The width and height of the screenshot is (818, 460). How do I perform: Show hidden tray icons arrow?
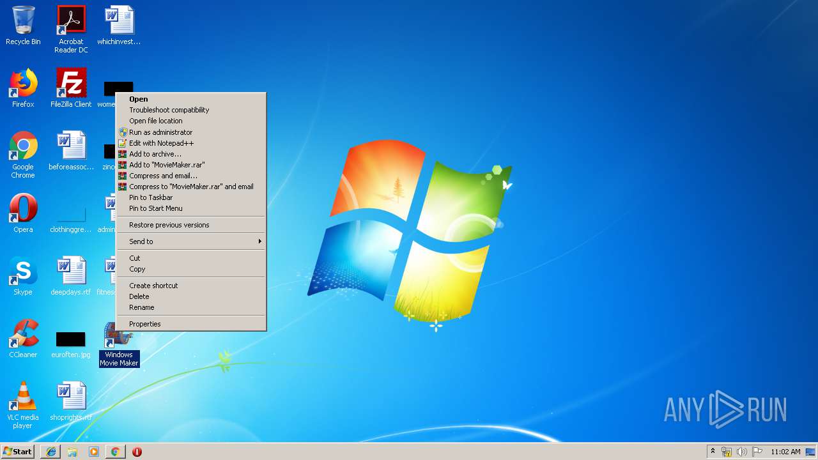[713, 451]
